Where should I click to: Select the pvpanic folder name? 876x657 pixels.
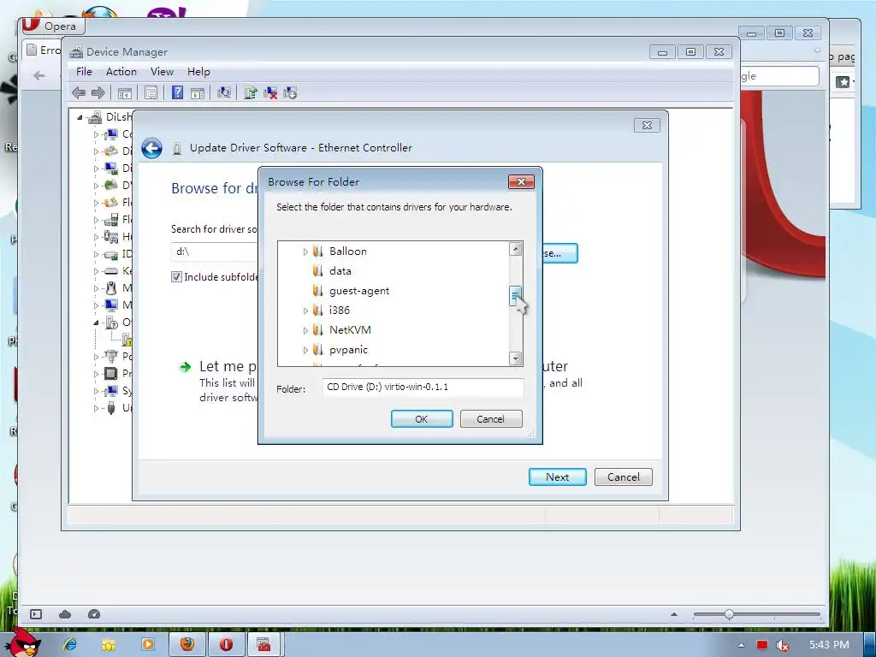(x=348, y=350)
